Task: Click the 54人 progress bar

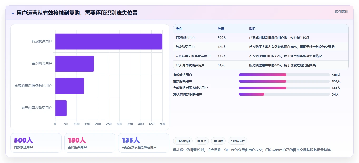Action: pyautogui.click(x=284, y=94)
